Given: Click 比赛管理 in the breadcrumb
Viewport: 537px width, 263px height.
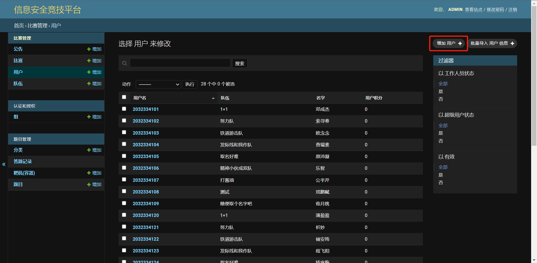Looking at the screenshot, I should [x=37, y=26].
